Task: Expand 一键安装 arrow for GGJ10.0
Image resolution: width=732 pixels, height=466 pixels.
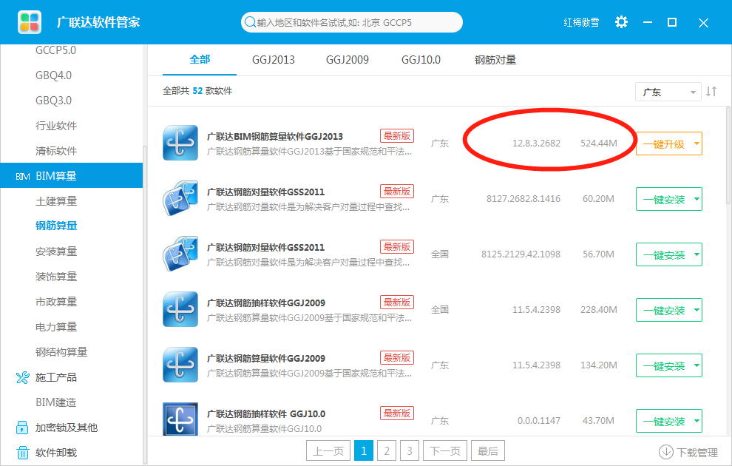Action: [697, 421]
